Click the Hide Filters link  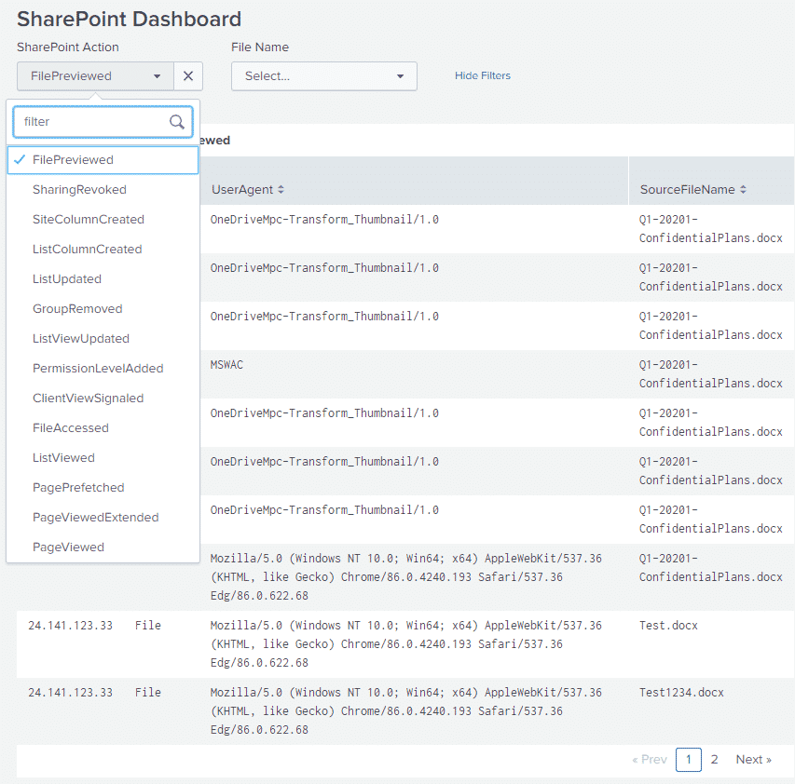tap(482, 76)
